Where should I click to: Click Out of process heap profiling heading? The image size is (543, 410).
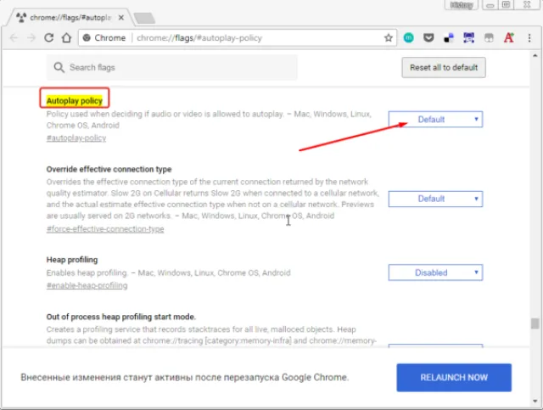[120, 317]
